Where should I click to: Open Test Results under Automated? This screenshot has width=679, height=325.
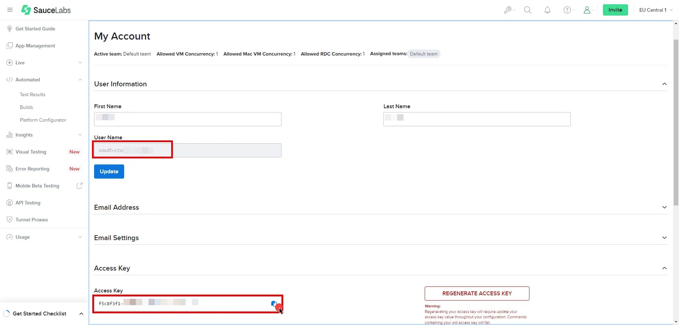click(x=33, y=94)
